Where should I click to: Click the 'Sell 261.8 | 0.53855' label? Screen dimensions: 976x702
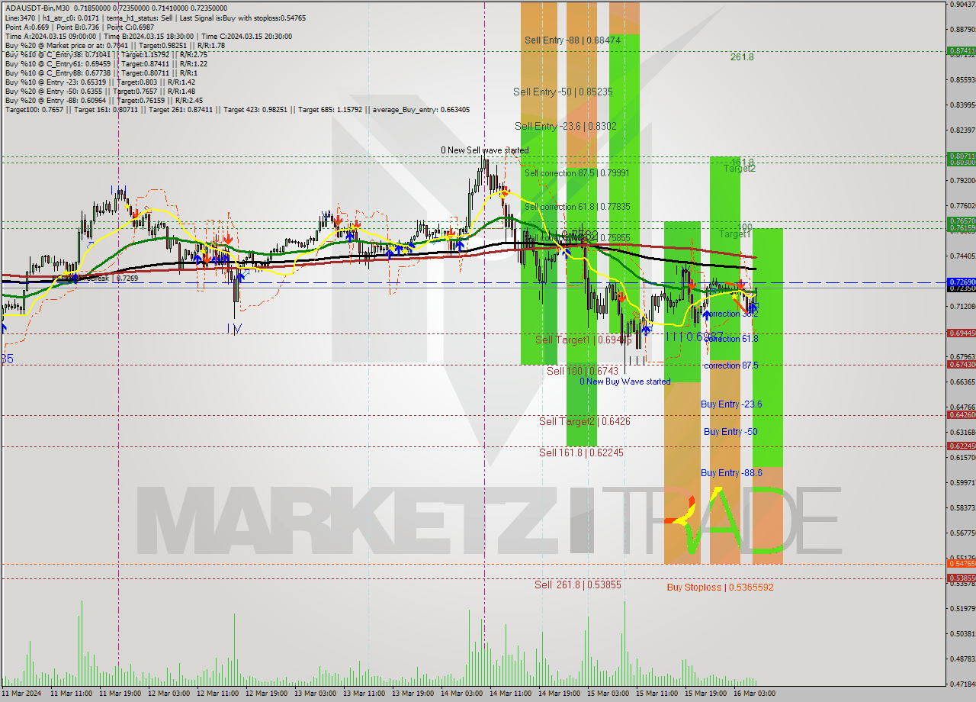tap(578, 584)
